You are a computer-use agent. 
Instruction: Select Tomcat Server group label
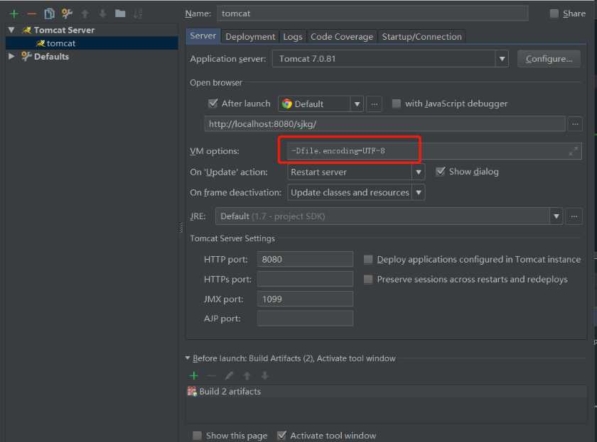coord(64,30)
